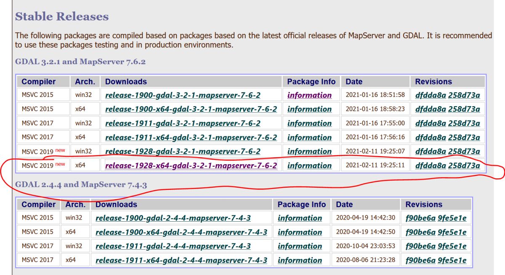The image size is (505, 275).
Task: Open release-1911-x64-gdal-2-4-4-mapserver-7-4-3 download
Action: (181, 260)
